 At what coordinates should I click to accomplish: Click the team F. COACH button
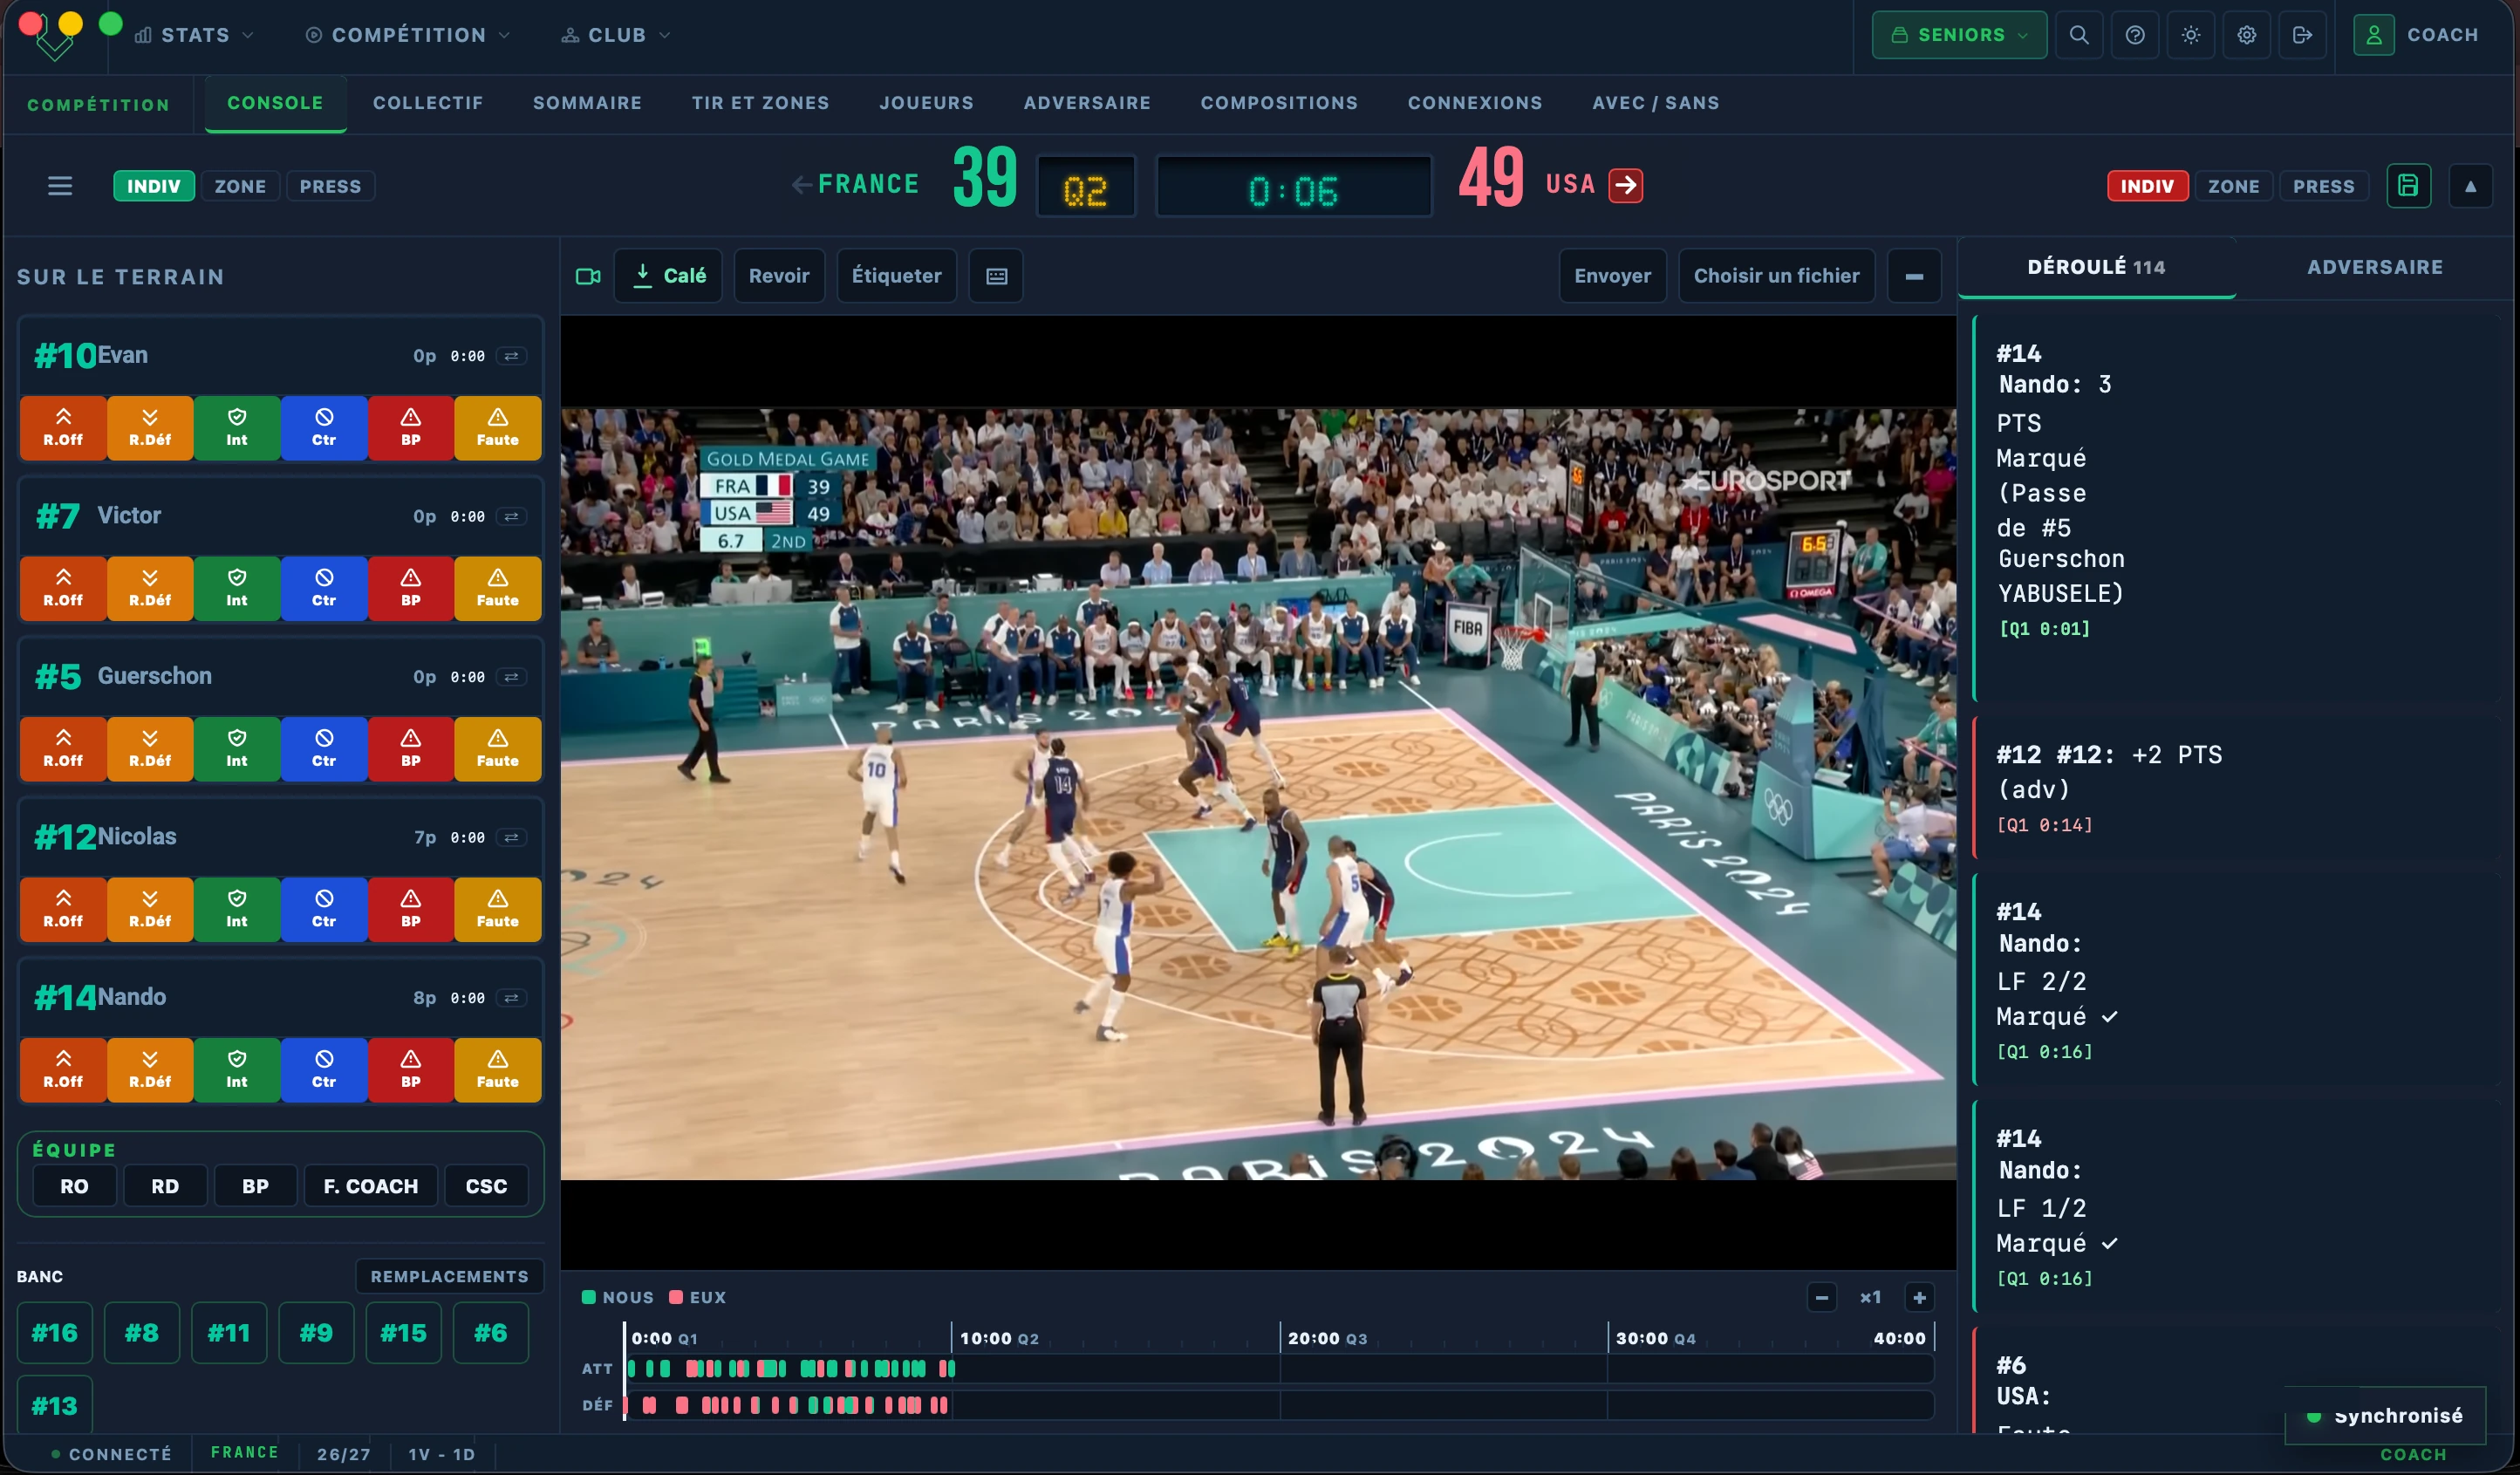pyautogui.click(x=371, y=1186)
